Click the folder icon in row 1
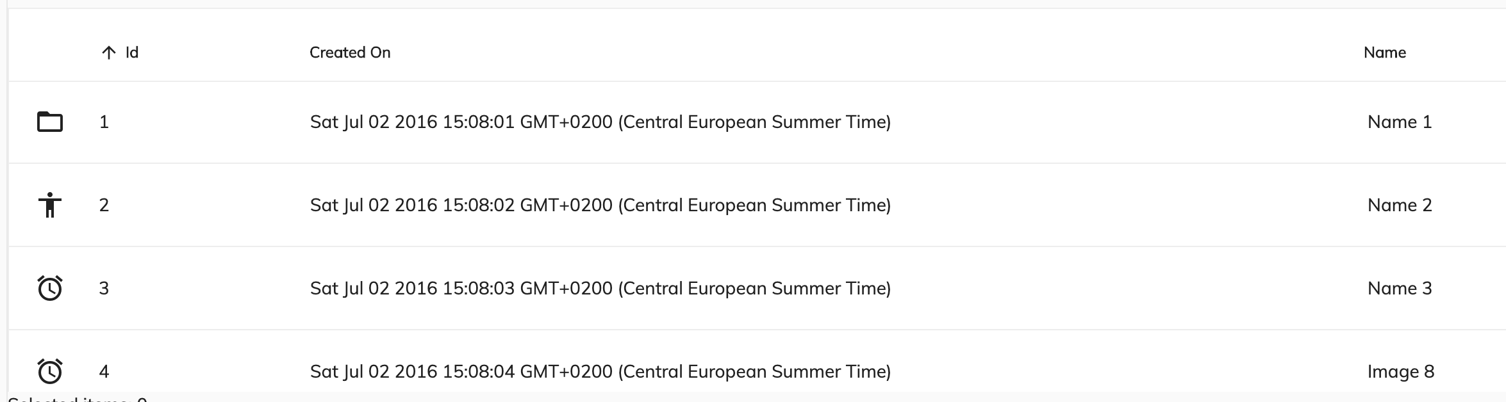Viewport: 1506px width, 402px height. tap(50, 122)
